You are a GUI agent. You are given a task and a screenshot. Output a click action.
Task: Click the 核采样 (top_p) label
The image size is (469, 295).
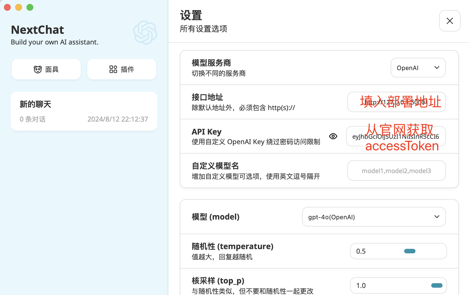(x=218, y=281)
